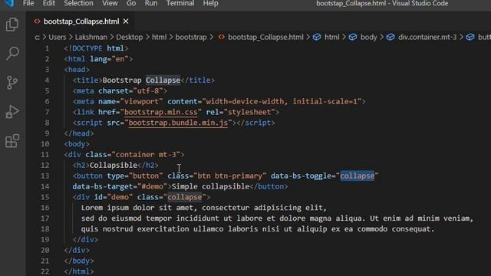Click line number 15 in gutter

(44, 197)
